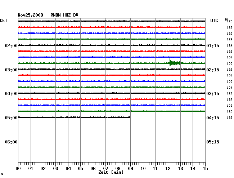Click the DC value 131
234x178 pixels.
[x=230, y=75]
